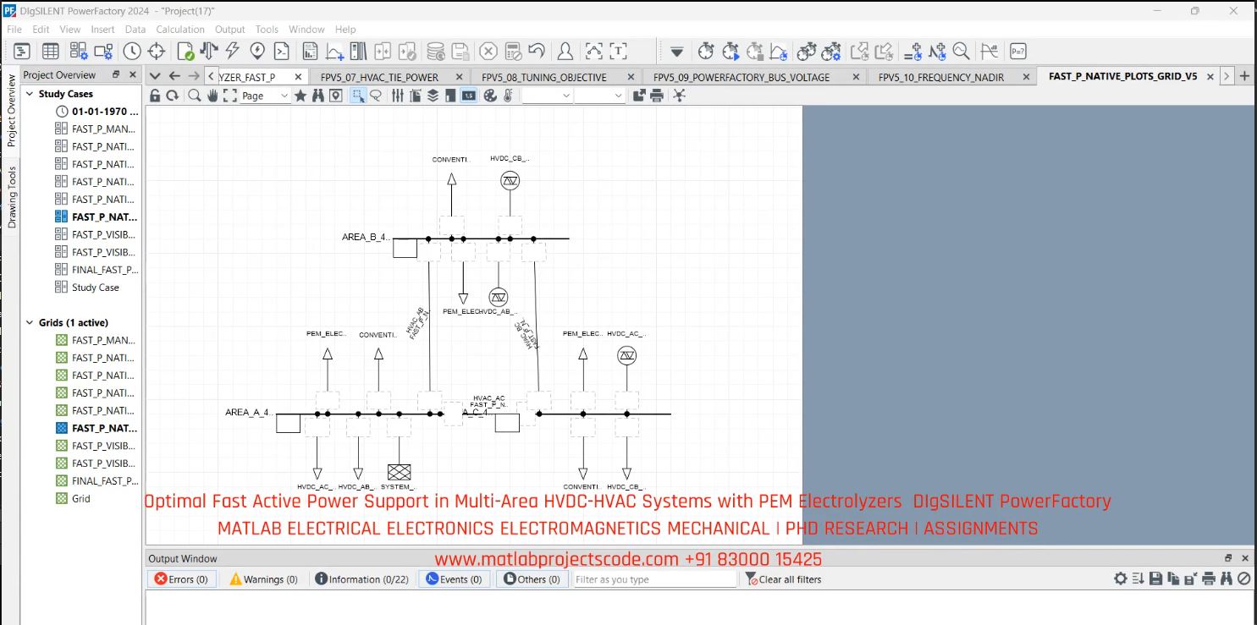The width and height of the screenshot is (1257, 625).
Task: Toggle Events (0) message filter
Action: [x=455, y=579]
